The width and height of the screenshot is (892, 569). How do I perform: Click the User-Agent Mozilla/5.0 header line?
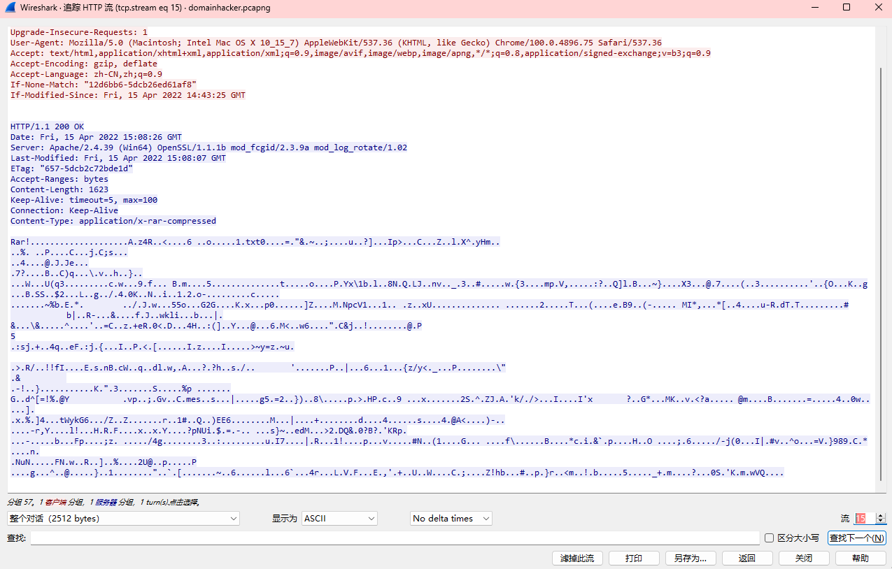pyautogui.click(x=336, y=43)
